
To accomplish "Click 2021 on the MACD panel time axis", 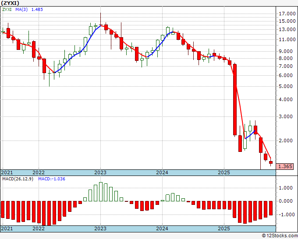I will point(7,228).
